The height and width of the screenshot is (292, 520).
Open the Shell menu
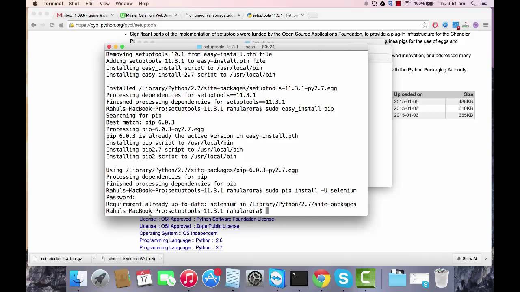point(74,4)
